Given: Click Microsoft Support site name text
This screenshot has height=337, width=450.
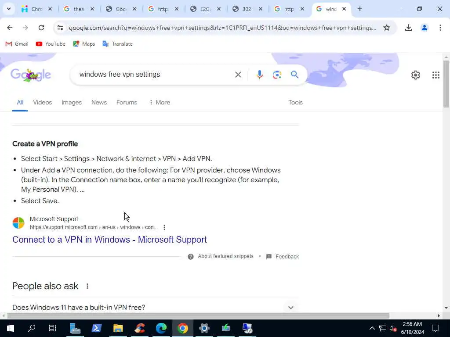Looking at the screenshot, I should pyautogui.click(x=54, y=219).
